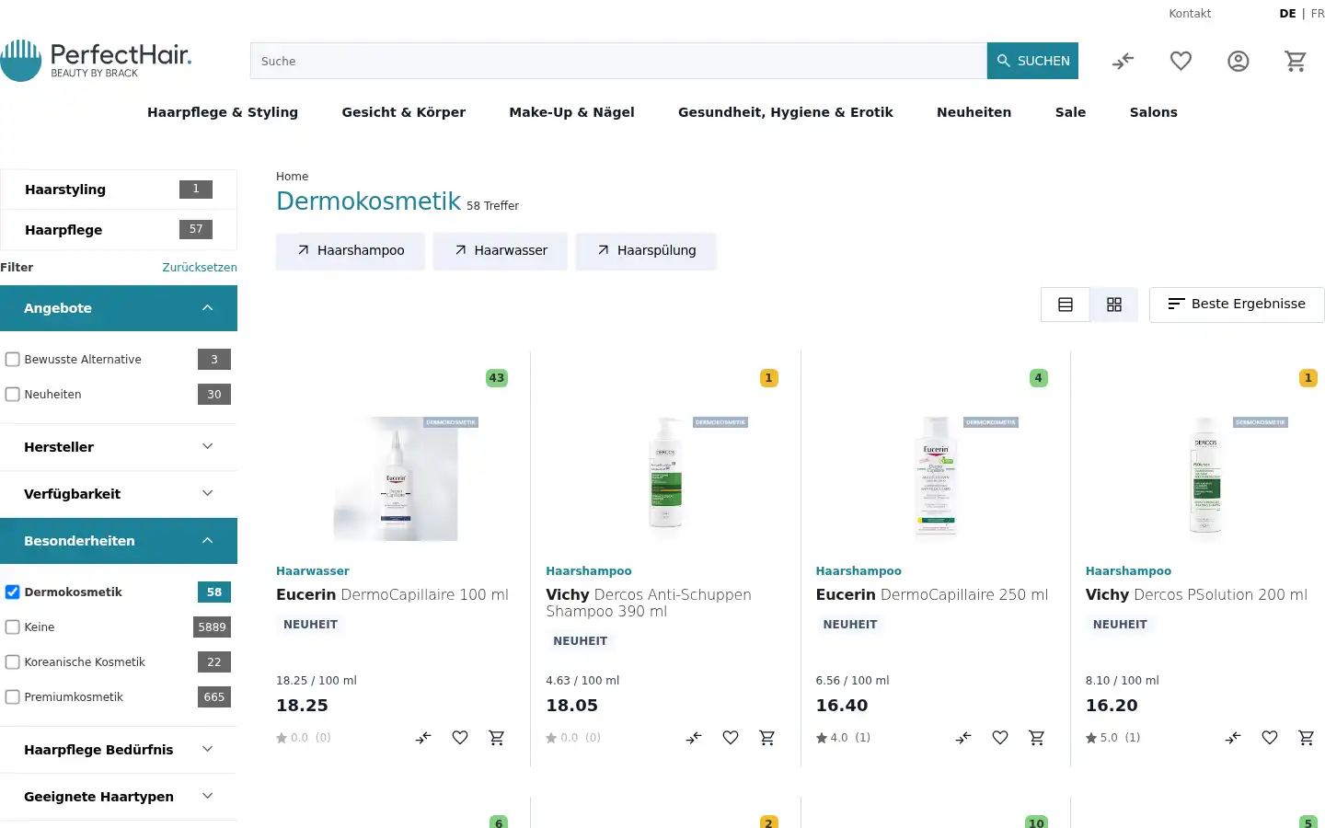Open the Kontakt link
Screen dimensions: 1325x828
tap(1190, 14)
